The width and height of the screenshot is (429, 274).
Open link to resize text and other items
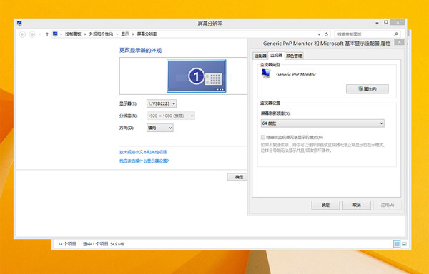point(143,152)
